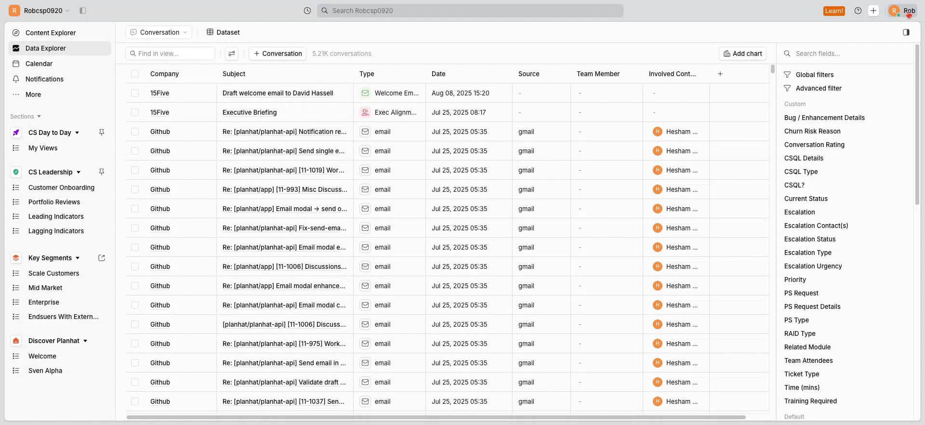Click Hesham avatar in Notification re... row

(658, 132)
